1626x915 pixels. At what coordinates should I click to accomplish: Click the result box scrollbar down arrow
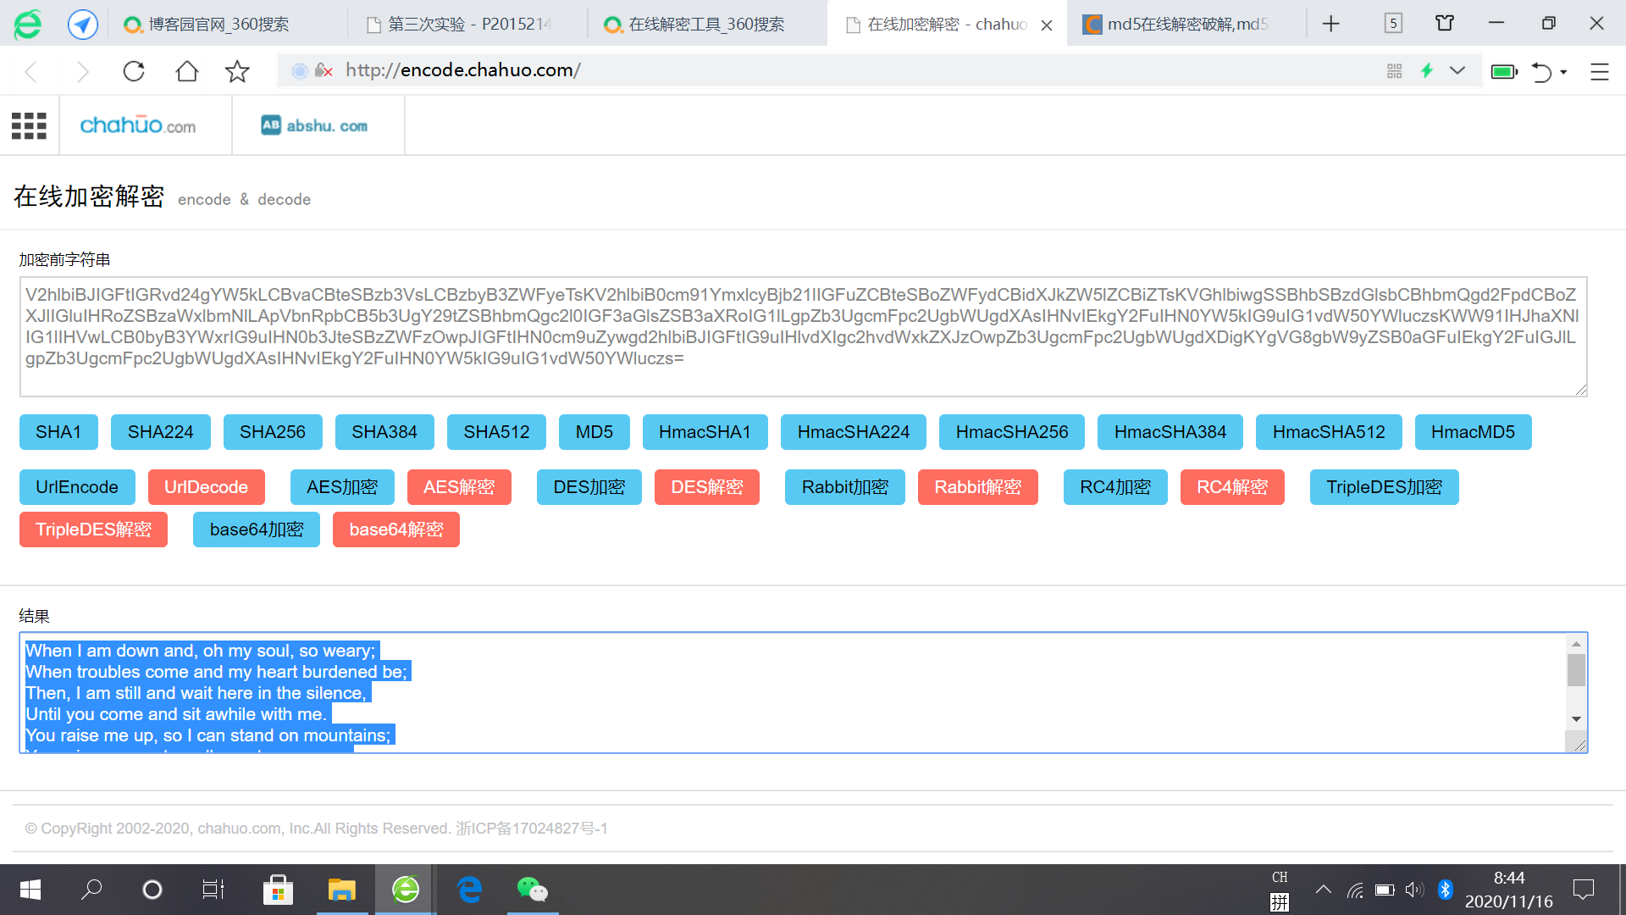[x=1576, y=719]
